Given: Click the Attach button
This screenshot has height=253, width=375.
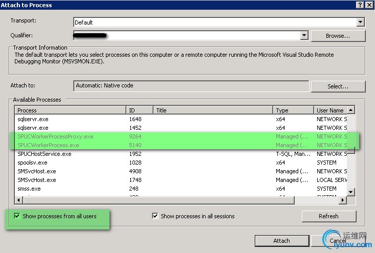Looking at the screenshot, I should click(282, 241).
